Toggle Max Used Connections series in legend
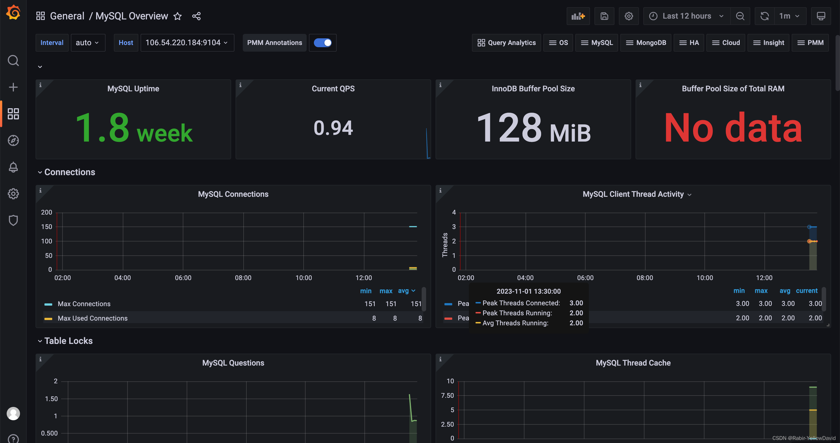The image size is (840, 443). pyautogui.click(x=92, y=318)
